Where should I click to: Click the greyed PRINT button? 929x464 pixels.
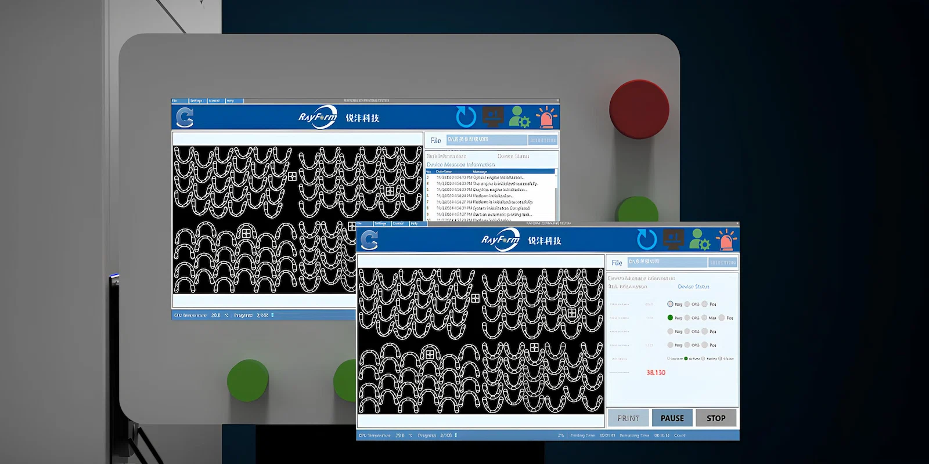pos(628,418)
